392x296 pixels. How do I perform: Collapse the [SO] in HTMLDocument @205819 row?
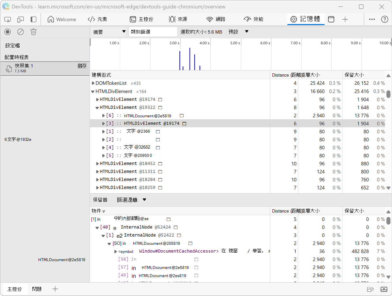coord(109,244)
